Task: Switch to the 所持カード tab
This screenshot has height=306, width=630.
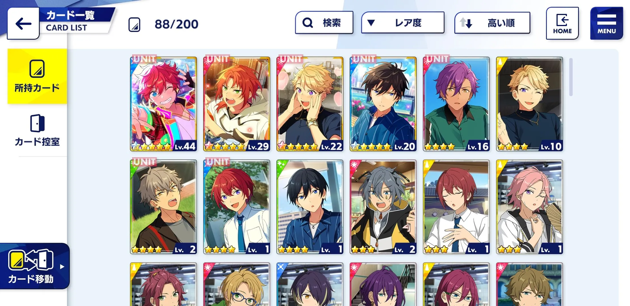Action: pos(37,76)
